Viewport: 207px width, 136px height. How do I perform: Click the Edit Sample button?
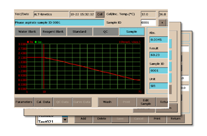pyautogui.click(x=146, y=102)
